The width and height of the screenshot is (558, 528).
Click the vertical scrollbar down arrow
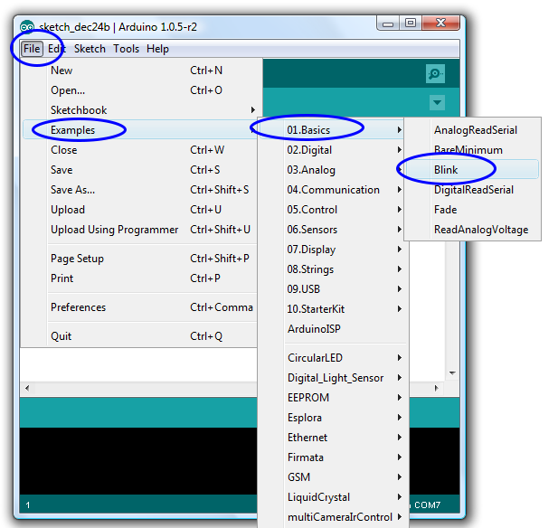[452, 373]
